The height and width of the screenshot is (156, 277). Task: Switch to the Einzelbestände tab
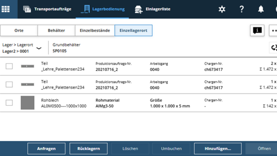coord(95,31)
